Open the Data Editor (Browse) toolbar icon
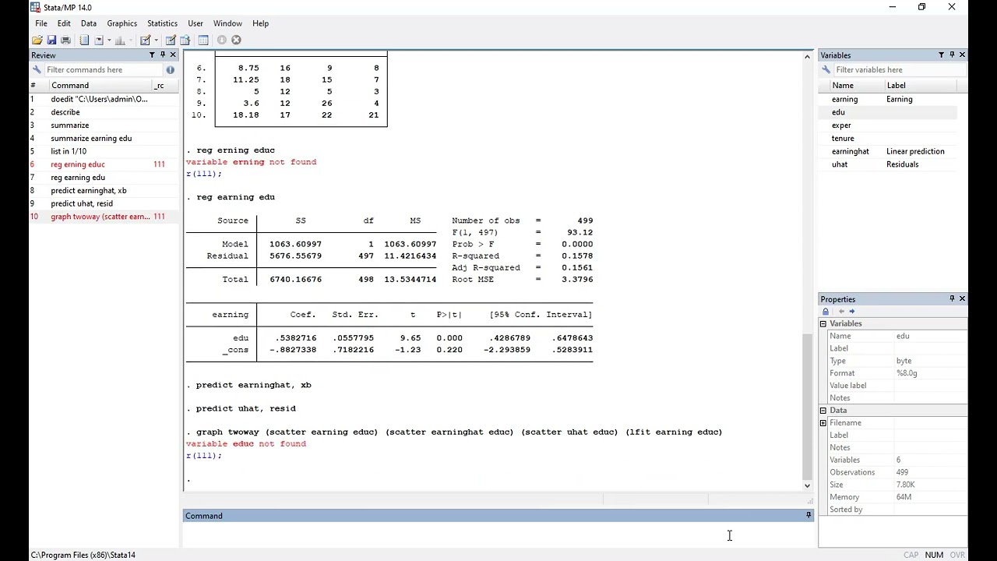Screen dimensions: 997x561 coord(185,40)
